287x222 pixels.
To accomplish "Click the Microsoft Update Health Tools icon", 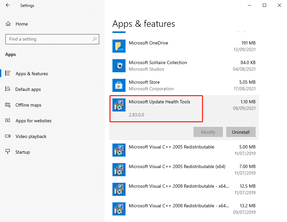I will (x=119, y=105).
